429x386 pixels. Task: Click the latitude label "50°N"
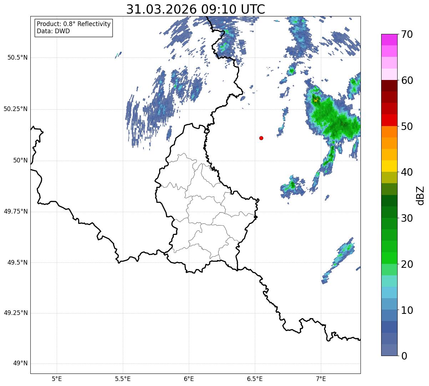[x=20, y=160]
